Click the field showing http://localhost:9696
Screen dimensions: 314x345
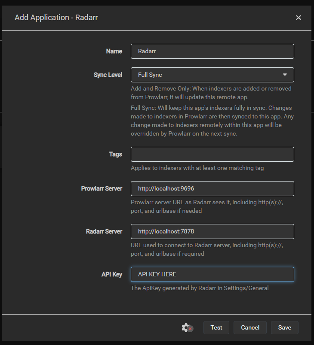click(212, 188)
